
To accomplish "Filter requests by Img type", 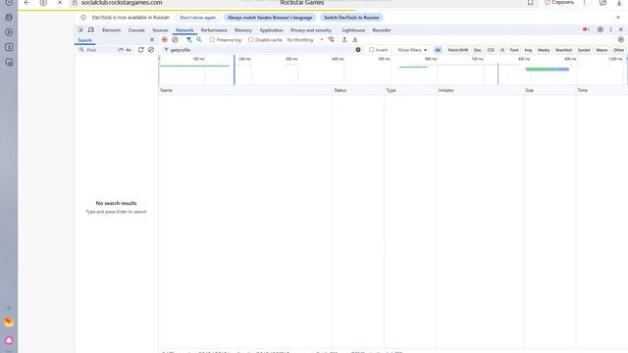I will coord(528,50).
